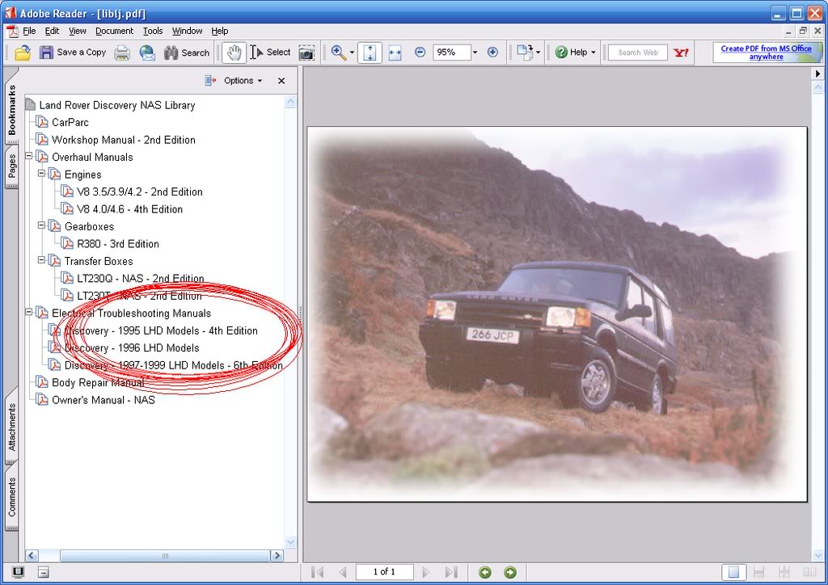Click the bookmarks horizontal scrollbar thumb
Image resolution: width=828 pixels, height=585 pixels.
point(165,555)
